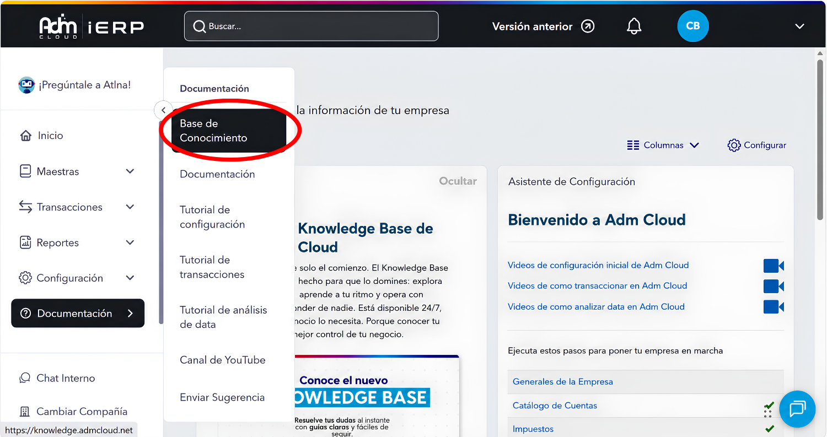Collapse the sidebar with the arrow button

tap(163, 110)
